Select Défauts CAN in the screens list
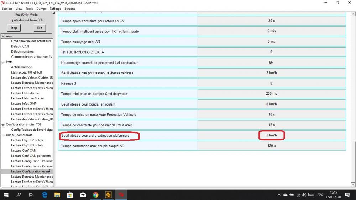356x200 pixels. (x=20, y=46)
